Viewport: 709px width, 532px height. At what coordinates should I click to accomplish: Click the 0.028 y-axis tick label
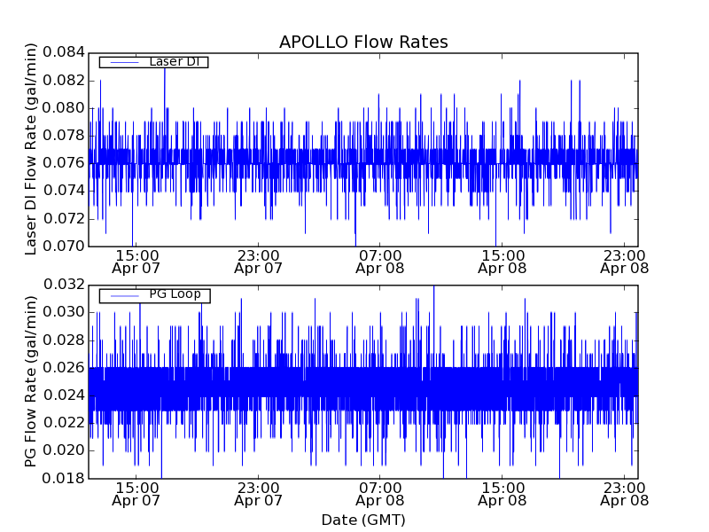point(64,340)
